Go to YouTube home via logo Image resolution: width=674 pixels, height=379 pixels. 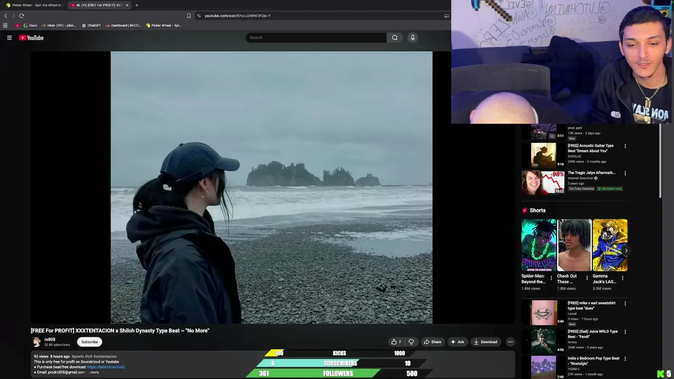pyautogui.click(x=31, y=37)
